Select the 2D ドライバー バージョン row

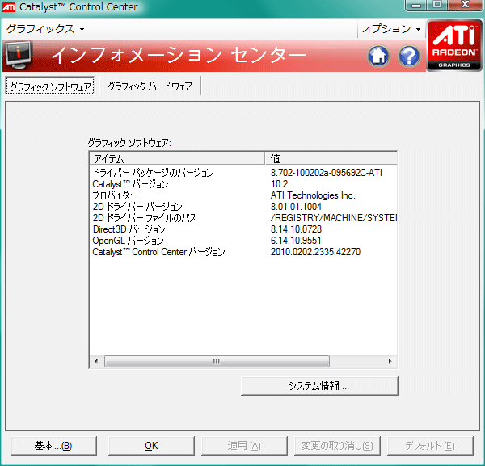(243, 207)
